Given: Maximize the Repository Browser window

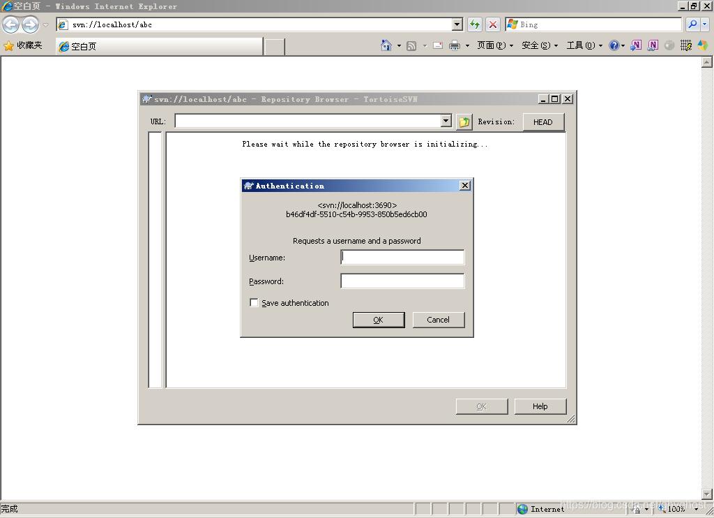Looking at the screenshot, I should click(555, 99).
